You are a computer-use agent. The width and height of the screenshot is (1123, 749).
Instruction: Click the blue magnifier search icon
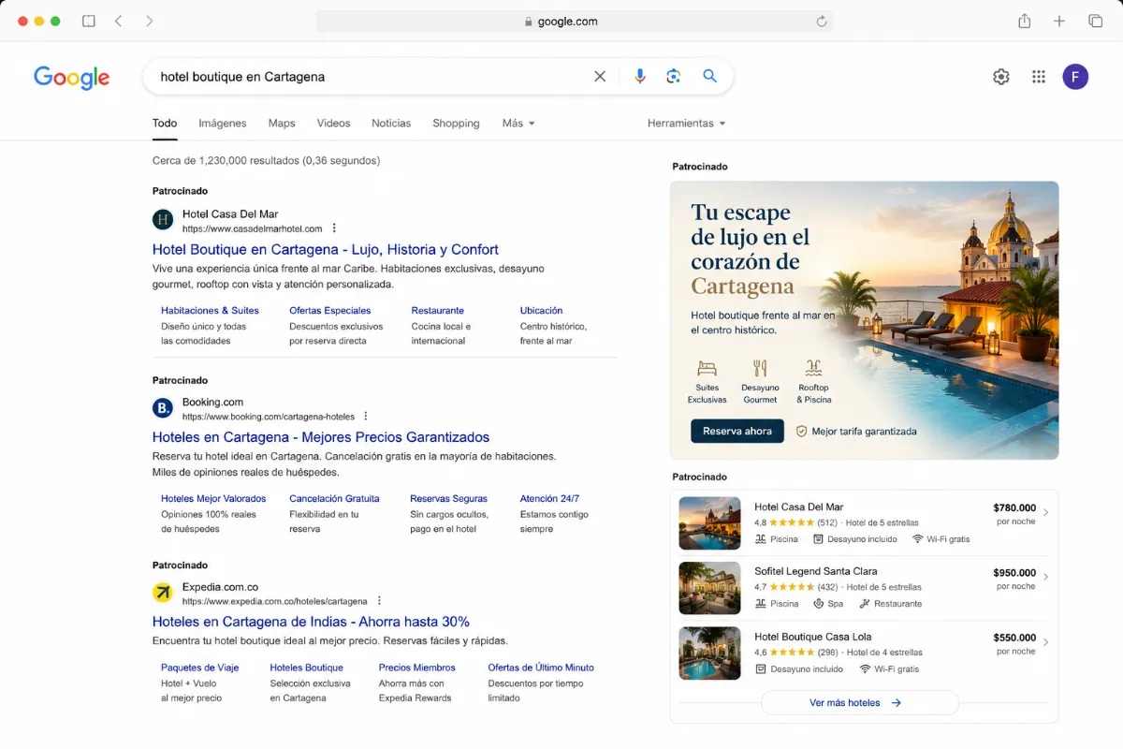709,77
